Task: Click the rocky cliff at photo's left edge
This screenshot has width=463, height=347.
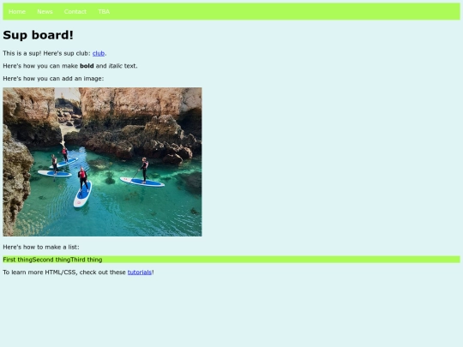Action: point(16,180)
